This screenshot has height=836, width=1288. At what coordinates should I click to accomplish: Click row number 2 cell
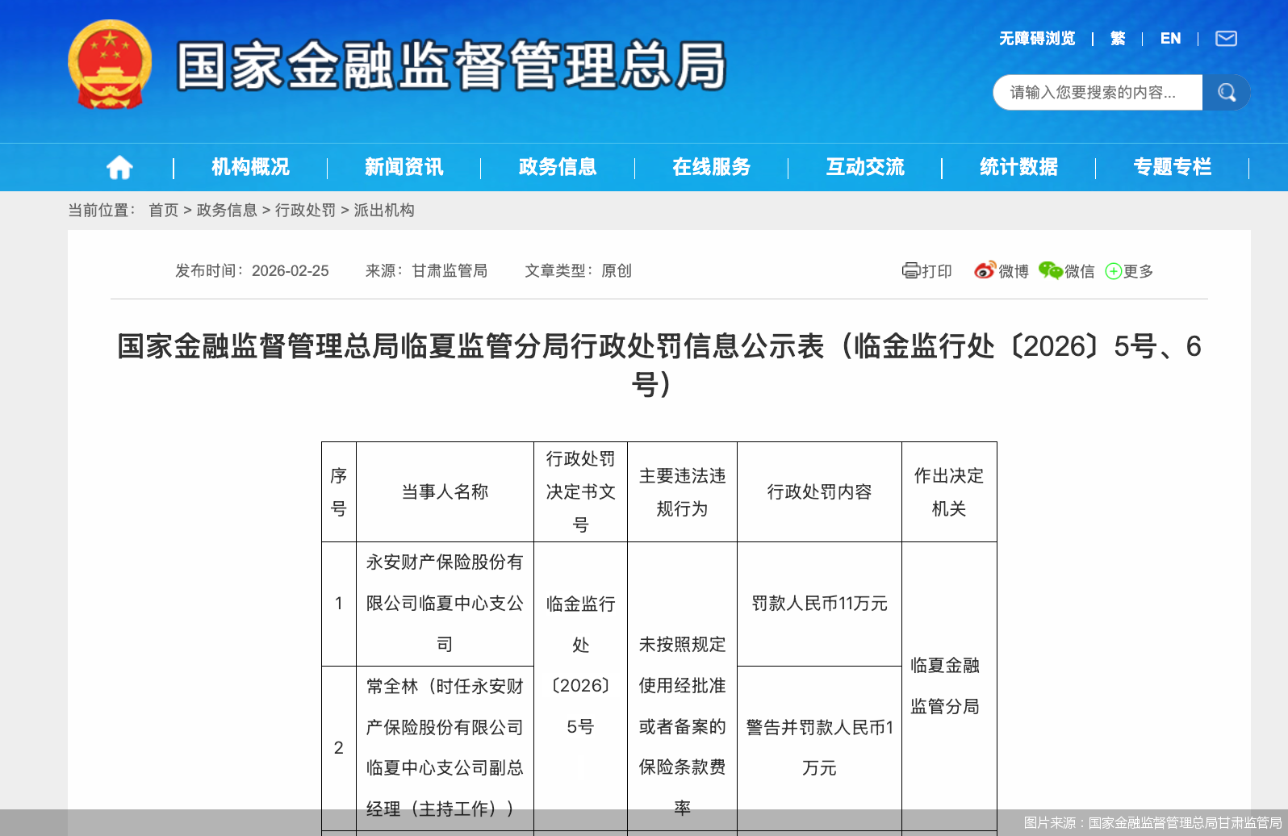pyautogui.click(x=339, y=748)
